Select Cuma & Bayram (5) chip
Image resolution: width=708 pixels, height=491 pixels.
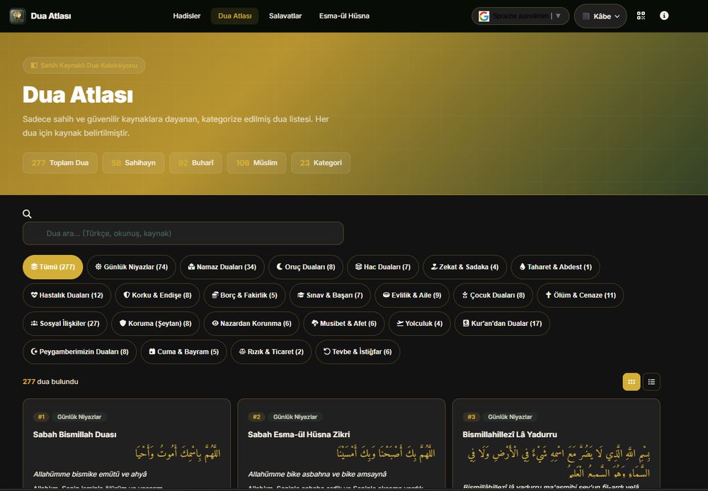pyautogui.click(x=183, y=352)
